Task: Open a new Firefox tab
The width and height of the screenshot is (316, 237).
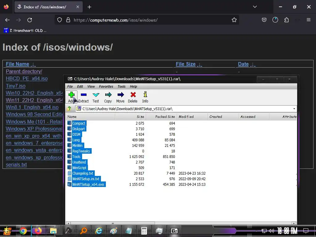Action: click(89, 7)
